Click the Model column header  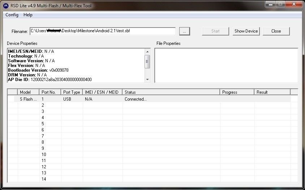(29, 92)
